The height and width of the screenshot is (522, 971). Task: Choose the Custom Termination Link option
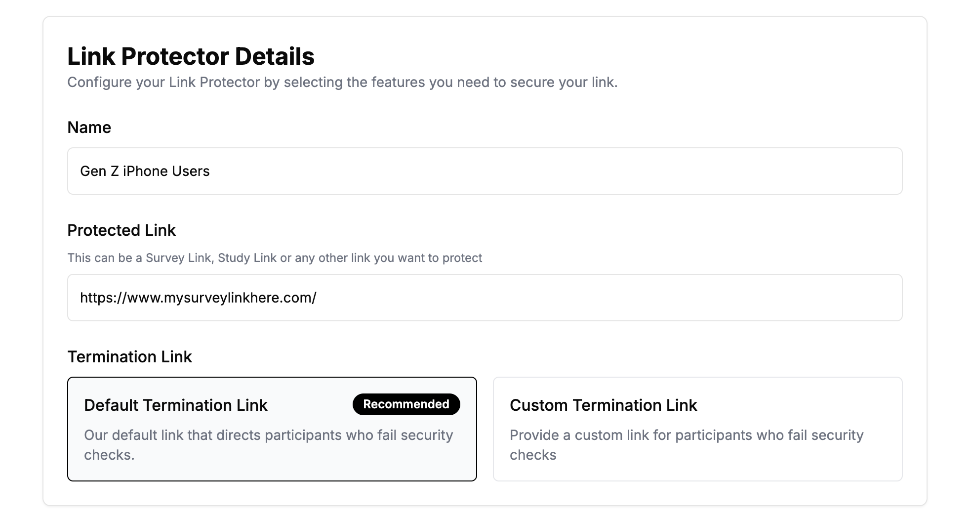(x=697, y=429)
